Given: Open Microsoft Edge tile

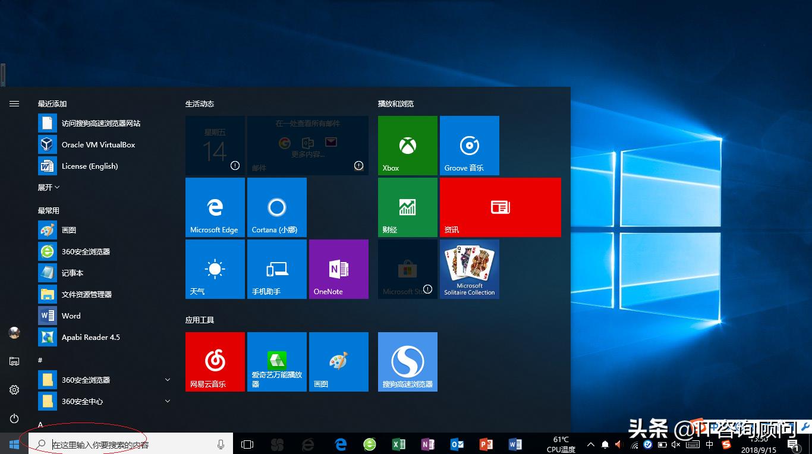Looking at the screenshot, I should (215, 207).
